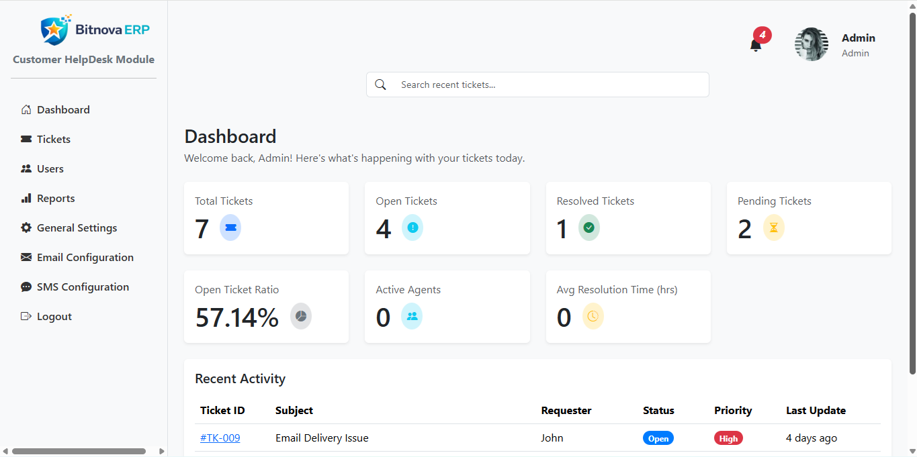Click the Open Ticket Ratio pie icon
The height and width of the screenshot is (457, 917).
click(301, 316)
